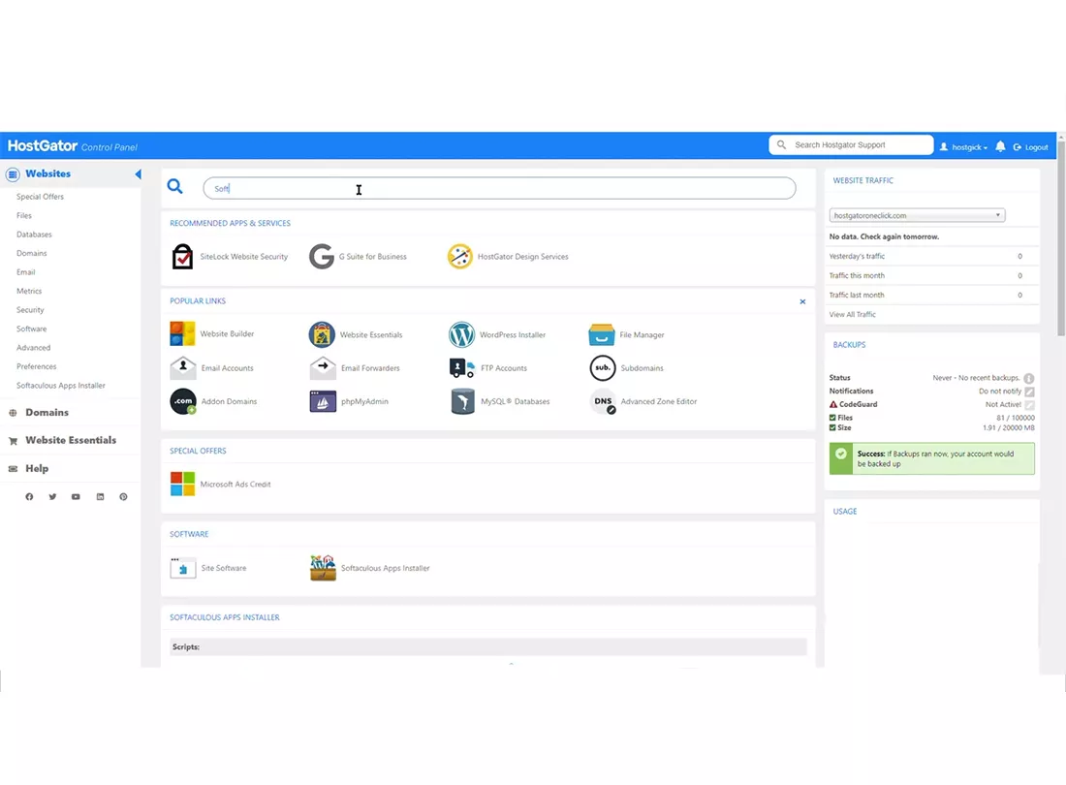
Task: Open notifications bell icon
Action: tap(1000, 146)
